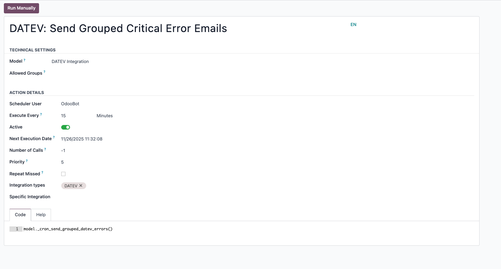Select the Code tab
Screen dimensions: 501x269
click(20, 215)
